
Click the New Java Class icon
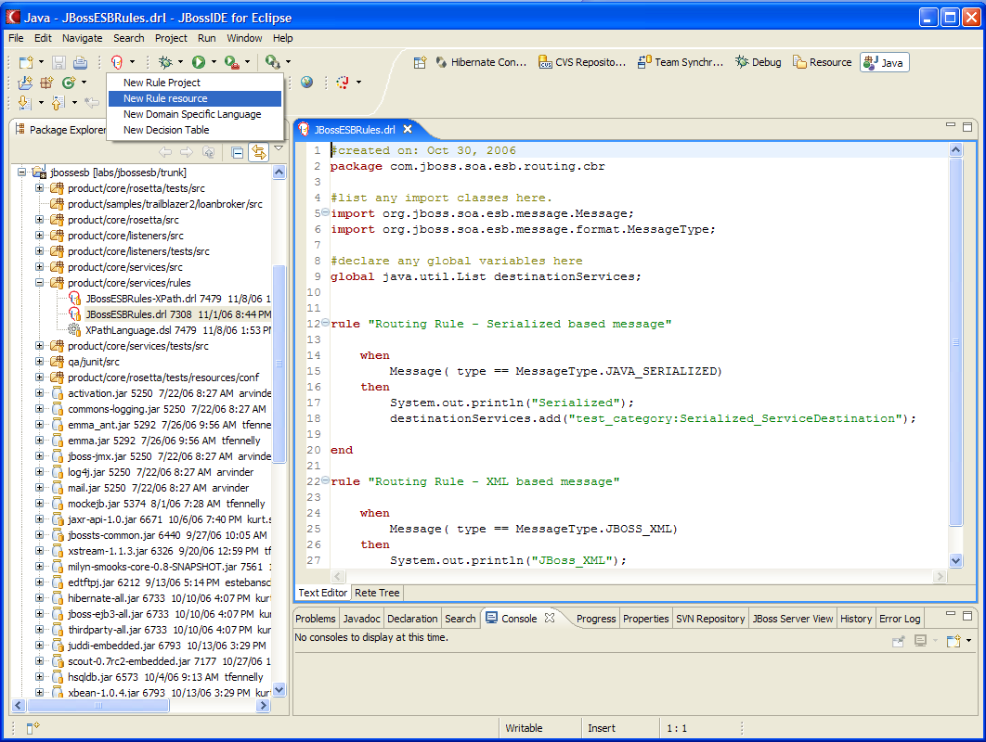[x=69, y=83]
